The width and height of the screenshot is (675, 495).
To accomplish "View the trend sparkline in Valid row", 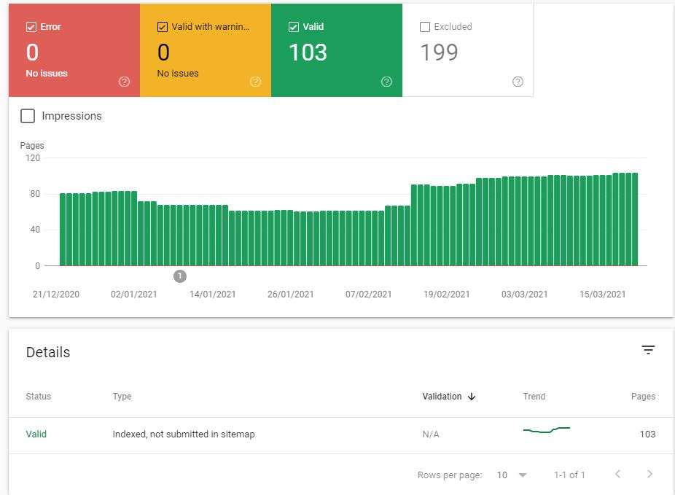I will tap(547, 429).
